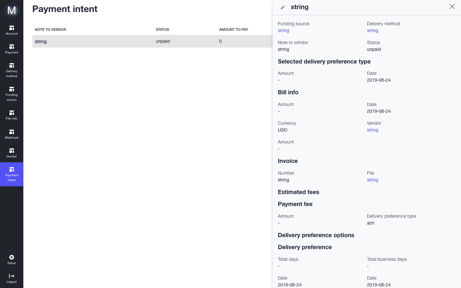Open the Vendor string link under Bill info
The image size is (461, 288).
coord(372,130)
